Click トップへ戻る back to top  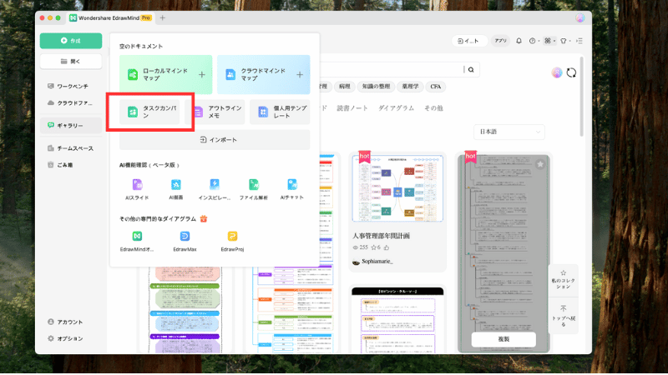(x=563, y=316)
